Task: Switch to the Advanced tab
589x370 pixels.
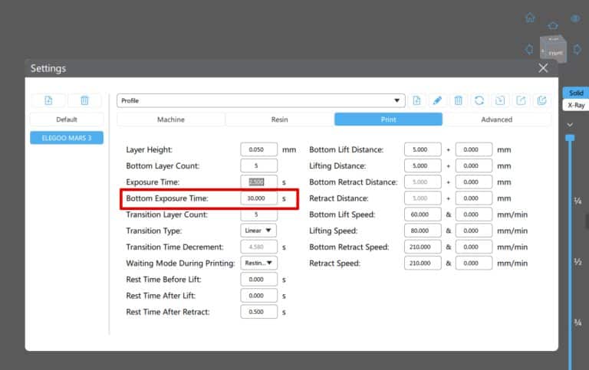Action: pos(496,120)
